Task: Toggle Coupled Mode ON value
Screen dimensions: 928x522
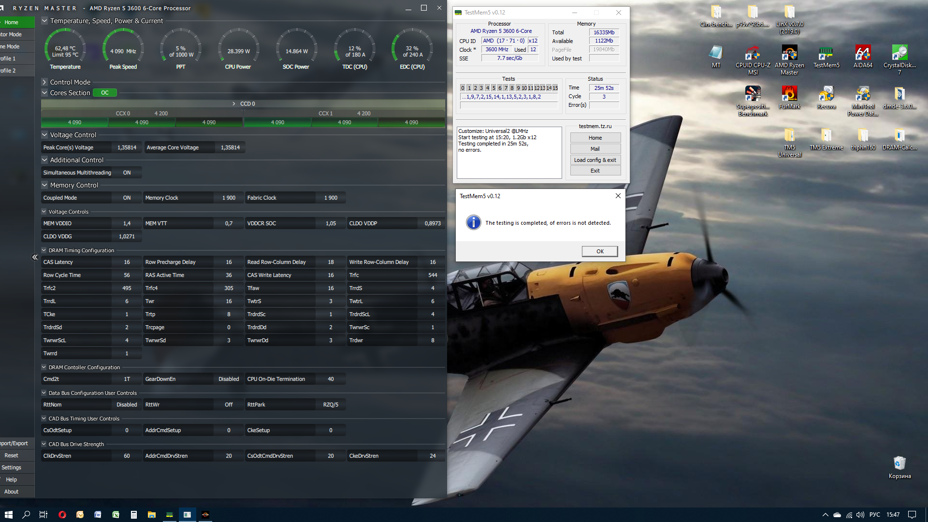Action: 127,198
